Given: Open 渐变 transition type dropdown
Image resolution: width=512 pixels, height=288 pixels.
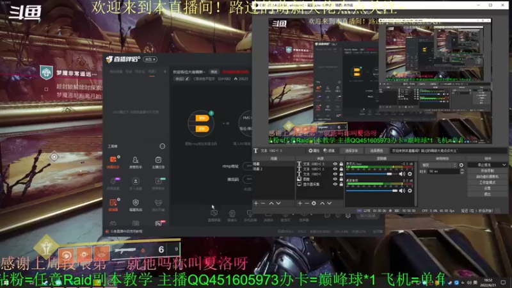Looking at the screenshot, I should tap(438, 165).
